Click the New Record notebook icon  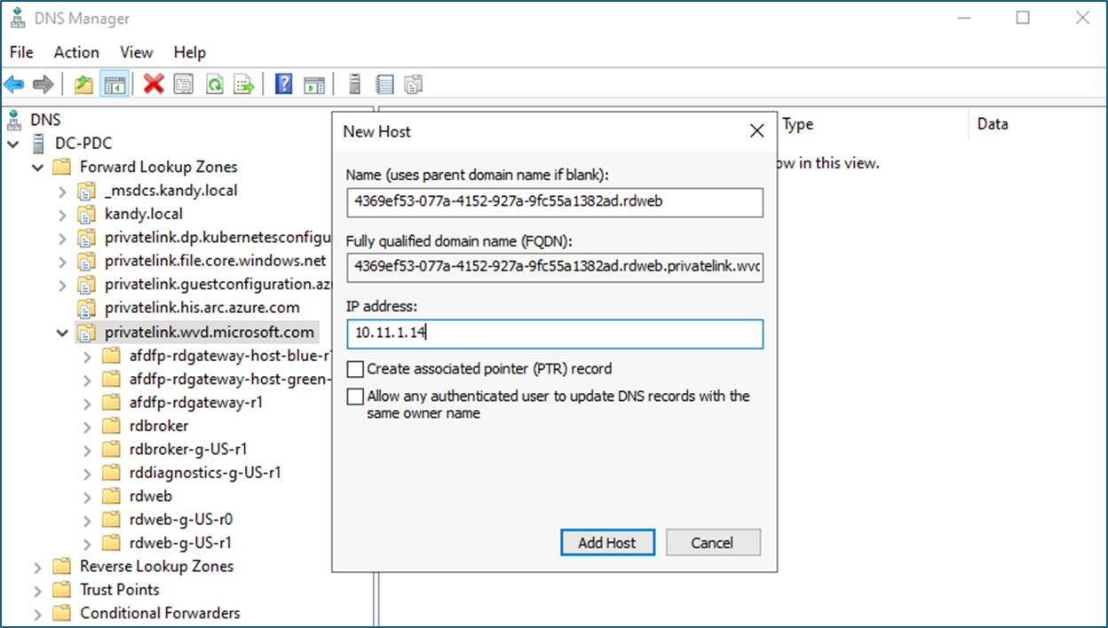[384, 84]
